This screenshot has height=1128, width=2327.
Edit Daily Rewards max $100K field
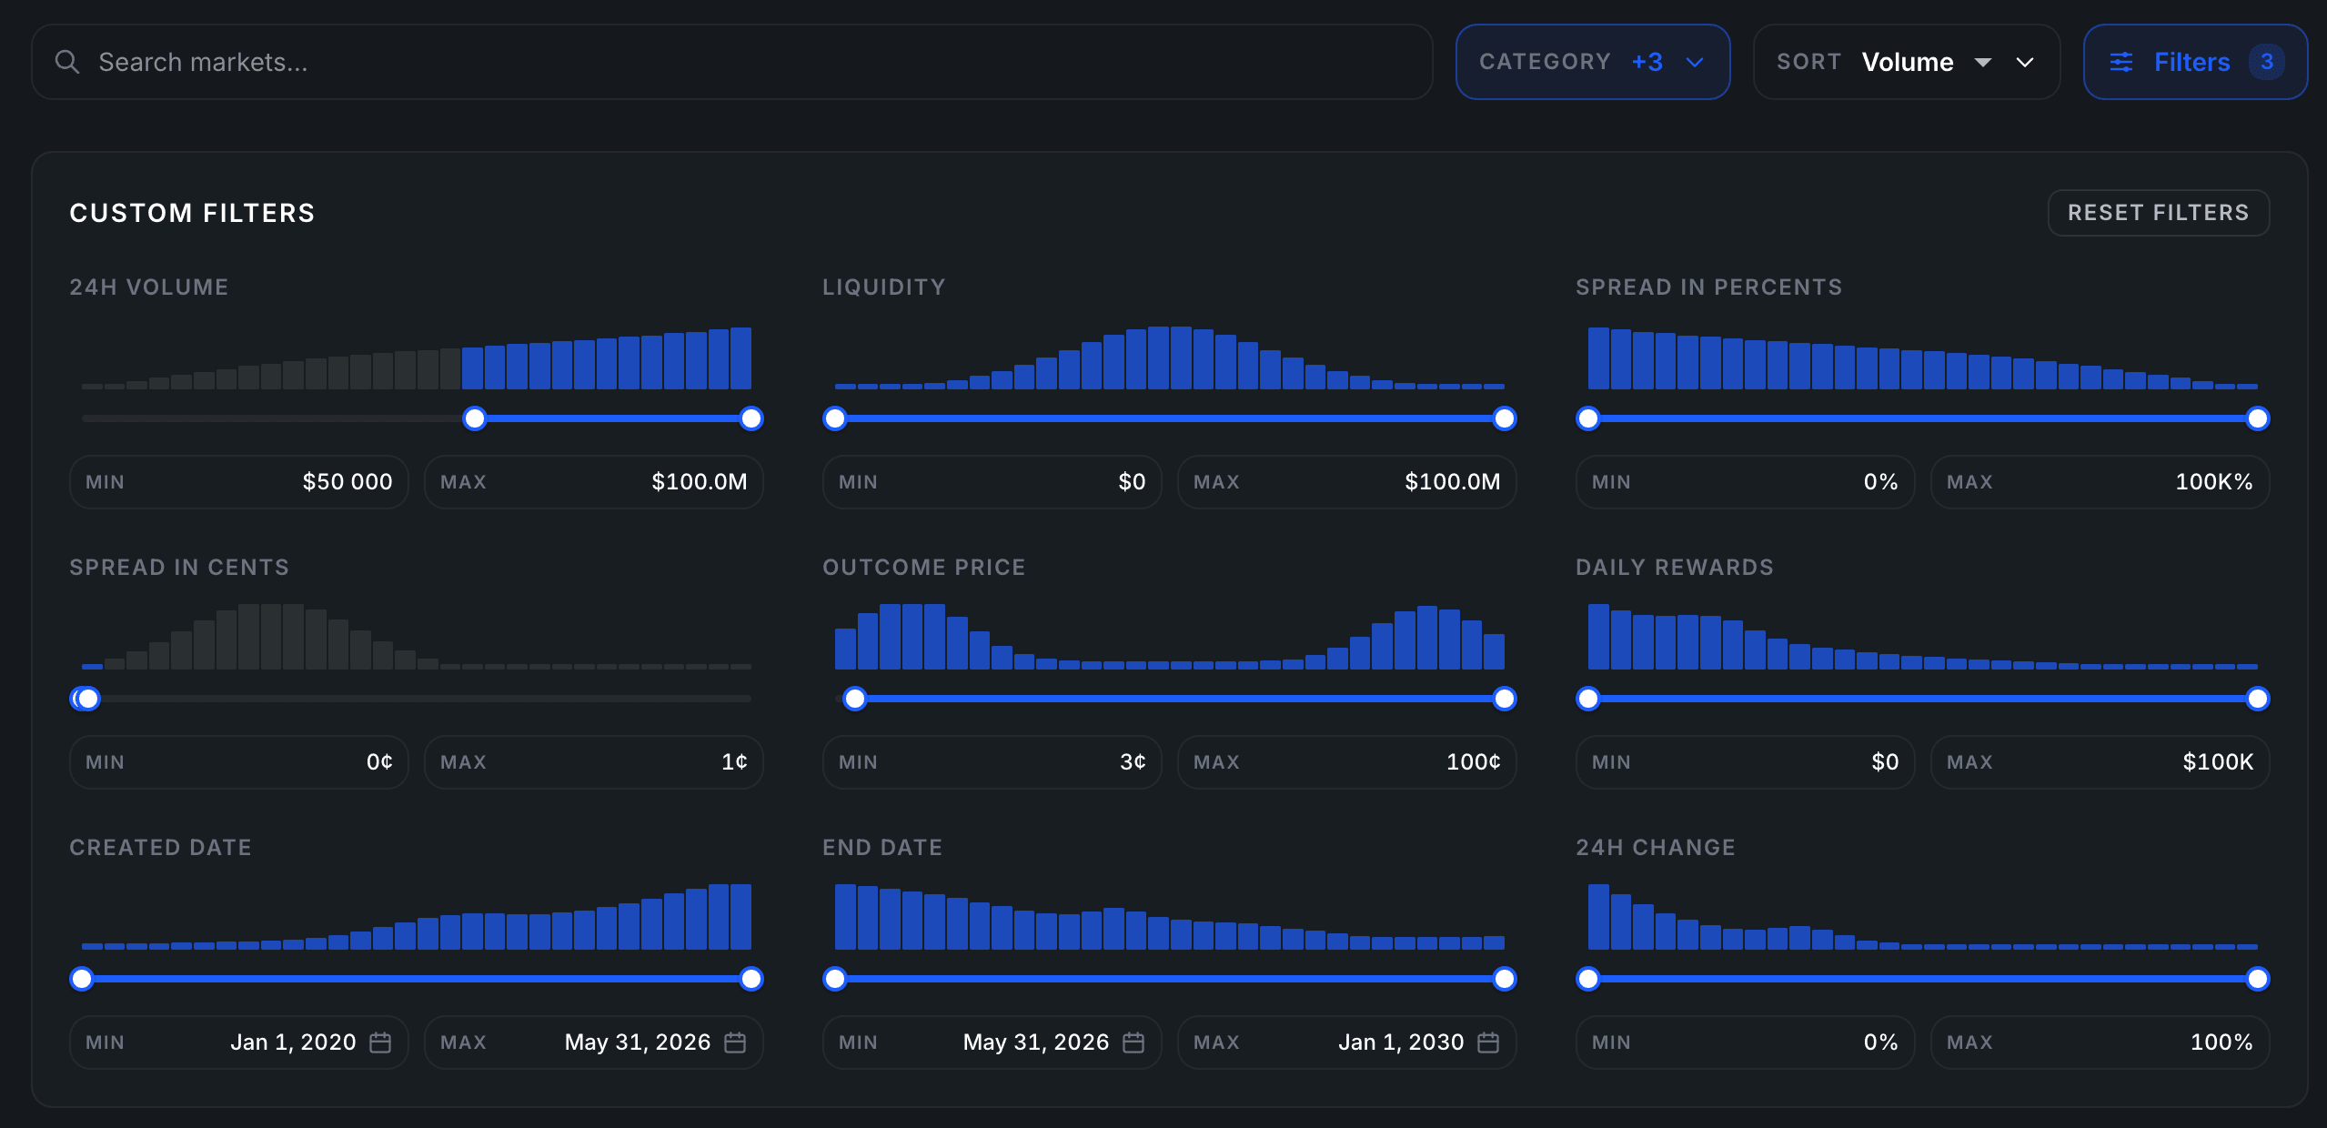pyautogui.click(x=2100, y=762)
